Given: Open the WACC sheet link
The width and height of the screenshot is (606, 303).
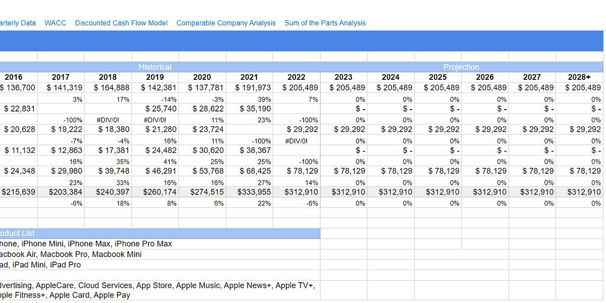Looking at the screenshot, I should (56, 23).
